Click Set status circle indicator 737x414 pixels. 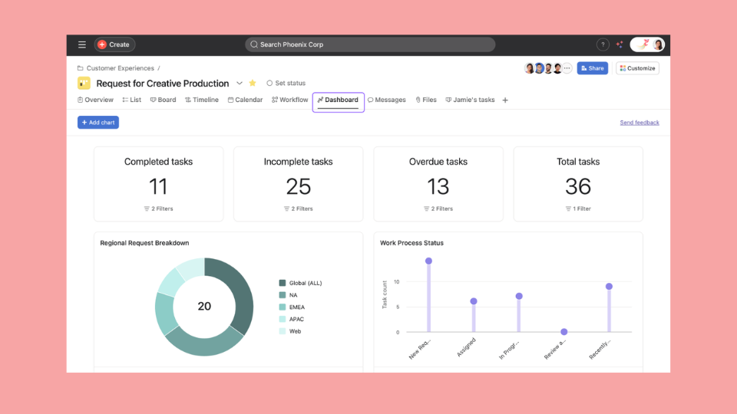pyautogui.click(x=269, y=84)
